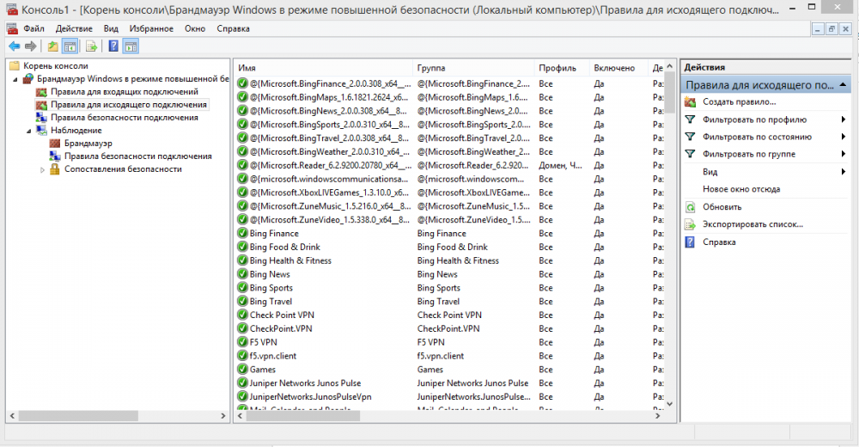
Task: Click green check icon of Bing Finance rule
Action: pyautogui.click(x=242, y=234)
